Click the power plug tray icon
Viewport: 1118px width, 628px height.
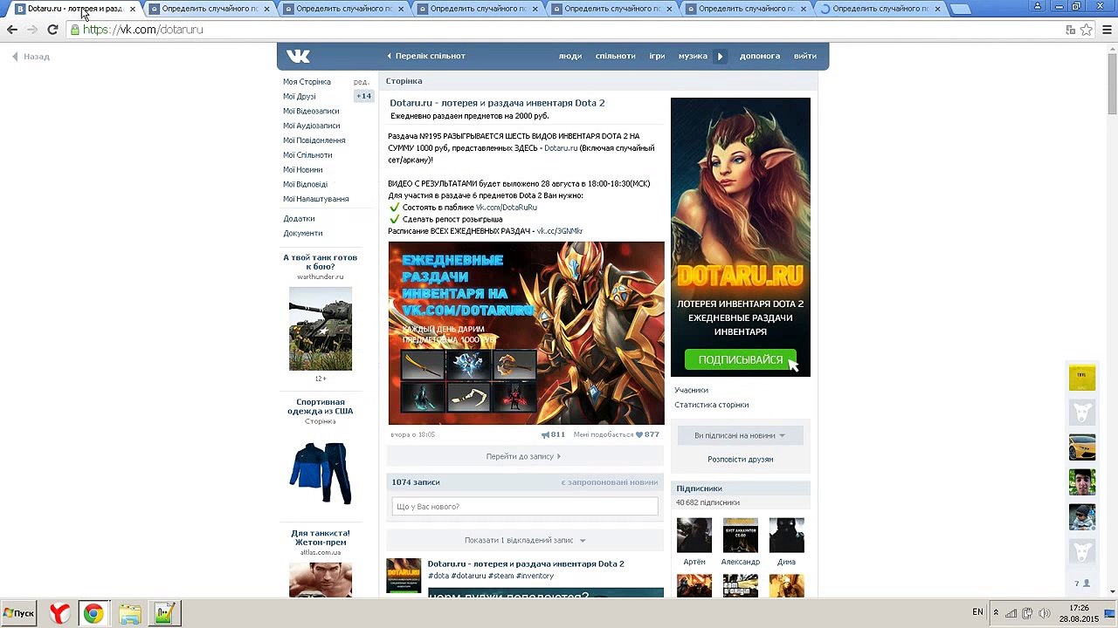pos(1027,613)
